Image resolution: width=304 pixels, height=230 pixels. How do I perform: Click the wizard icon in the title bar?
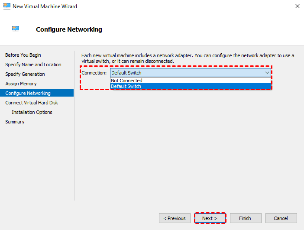click(6, 6)
